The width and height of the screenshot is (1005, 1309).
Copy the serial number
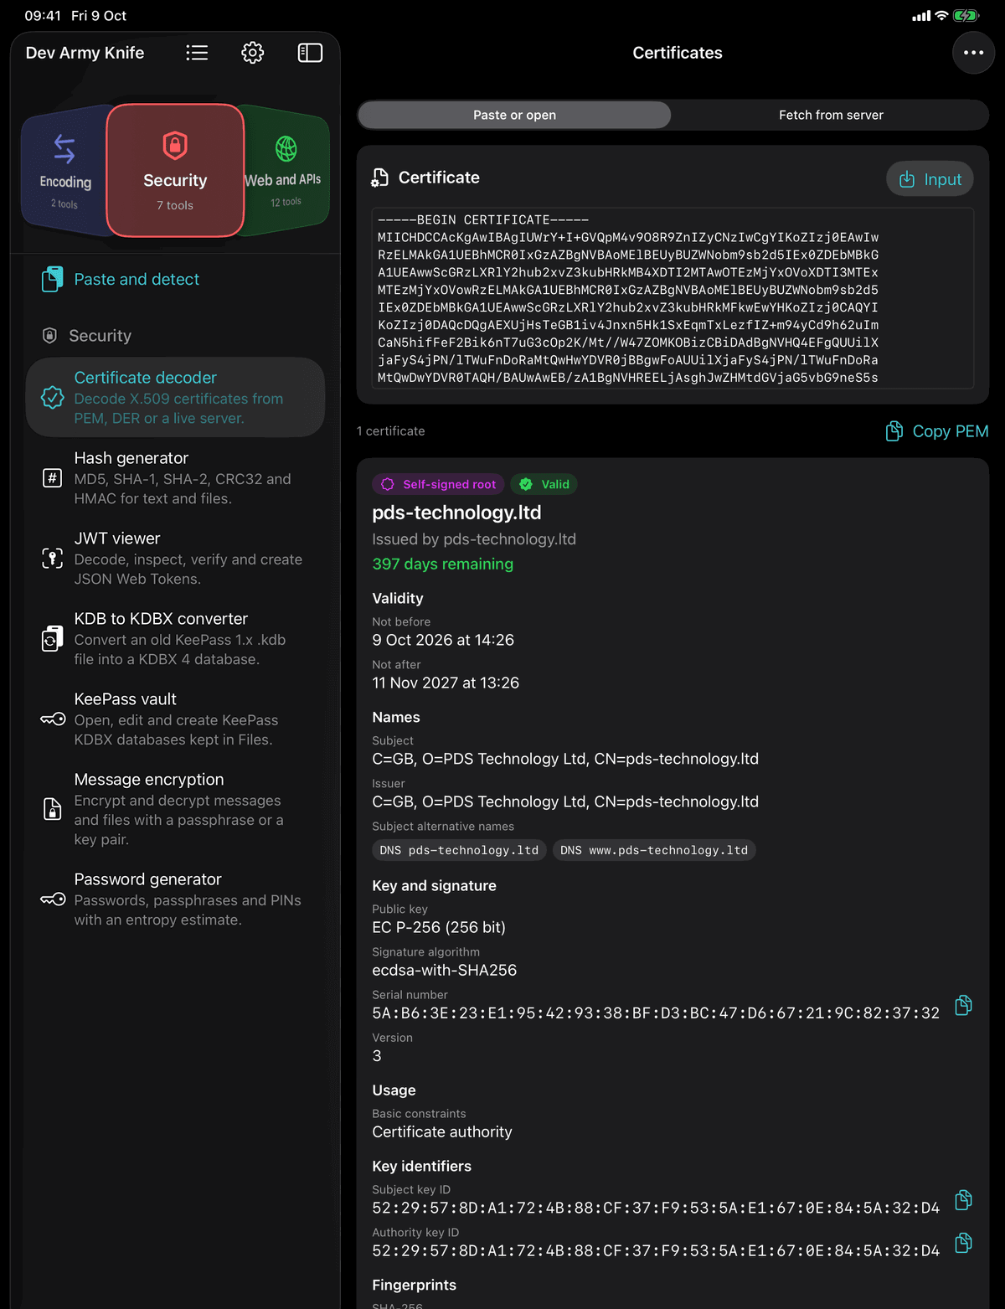coord(964,1005)
